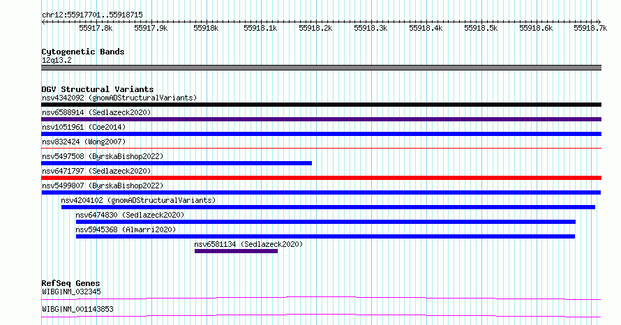
Task: Click the purple nsv6588914 variant bar
Action: [x=321, y=119]
